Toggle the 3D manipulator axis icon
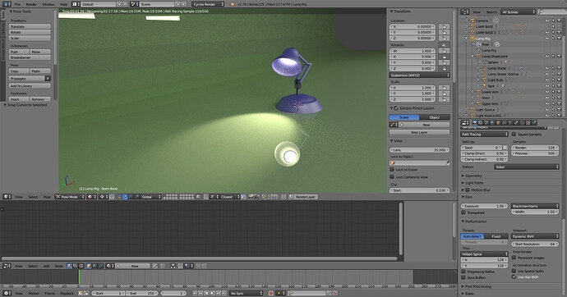The width and height of the screenshot is (567, 297). point(119,197)
